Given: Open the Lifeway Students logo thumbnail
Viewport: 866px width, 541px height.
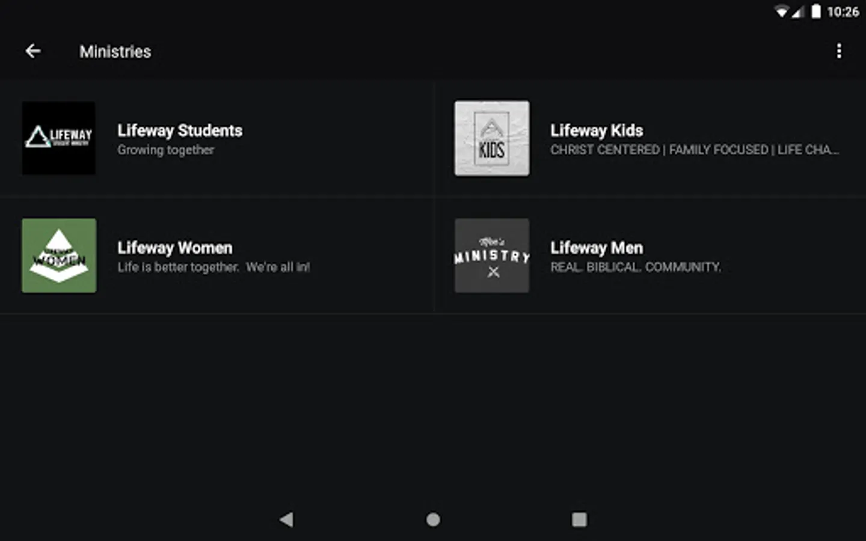Looking at the screenshot, I should [58, 138].
